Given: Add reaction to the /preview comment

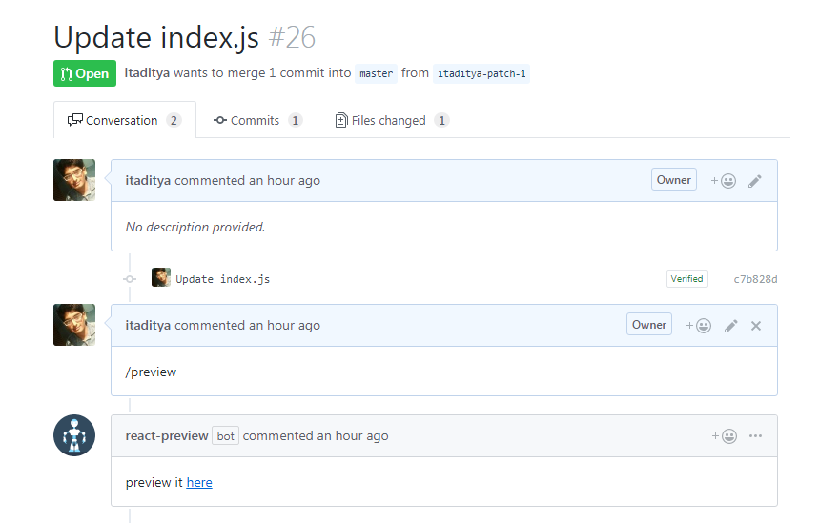Looking at the screenshot, I should tap(699, 326).
